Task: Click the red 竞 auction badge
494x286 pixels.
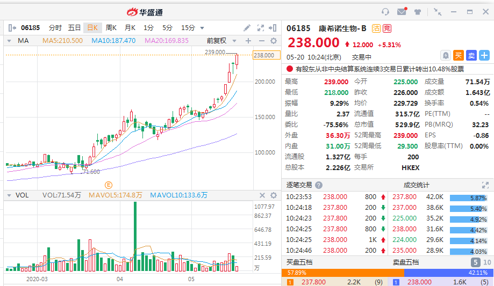Action: point(387,28)
